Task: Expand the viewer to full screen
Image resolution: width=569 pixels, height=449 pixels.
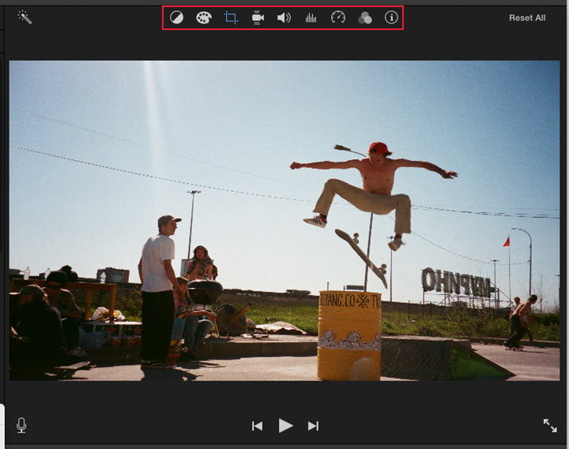Action: click(x=550, y=425)
